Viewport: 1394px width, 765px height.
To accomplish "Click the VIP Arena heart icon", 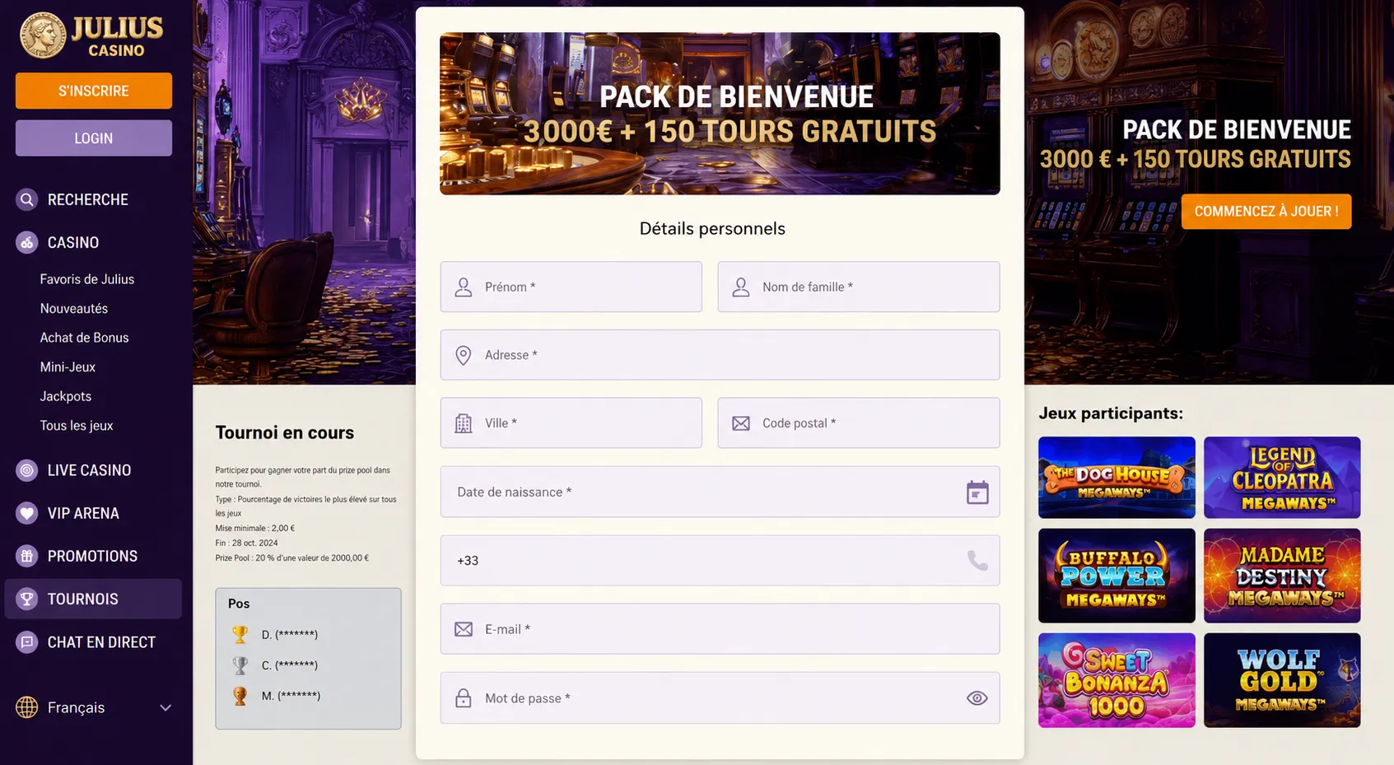I will tap(27, 513).
